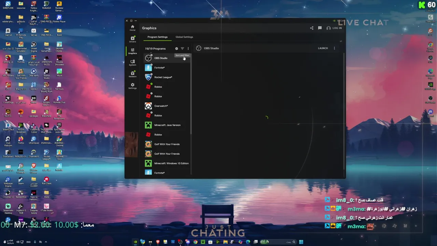The height and width of the screenshot is (246, 437).
Task: Open the NVIDIA Broadcast desktop shortcut
Action: tap(21, 128)
